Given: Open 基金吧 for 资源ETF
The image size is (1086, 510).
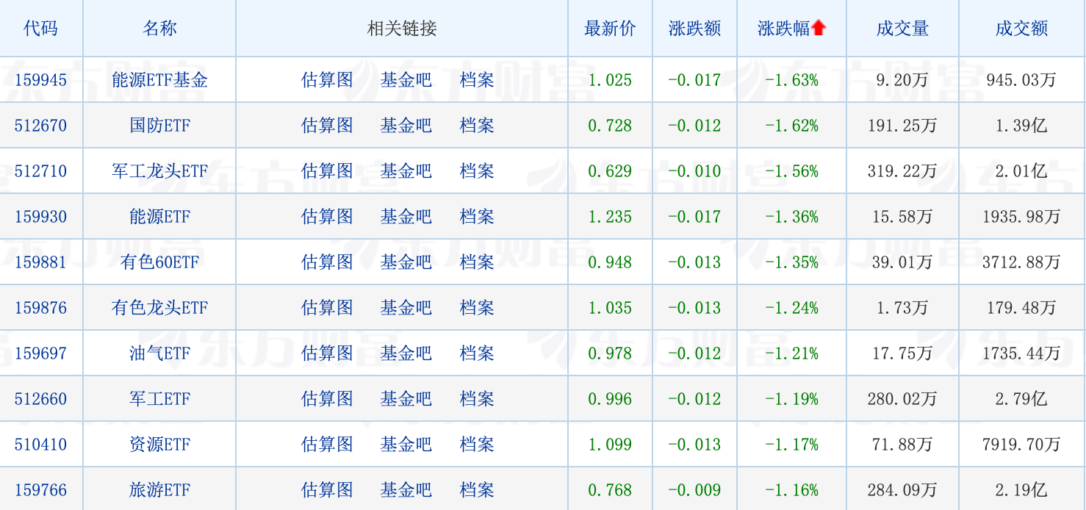Looking at the screenshot, I should [x=406, y=445].
